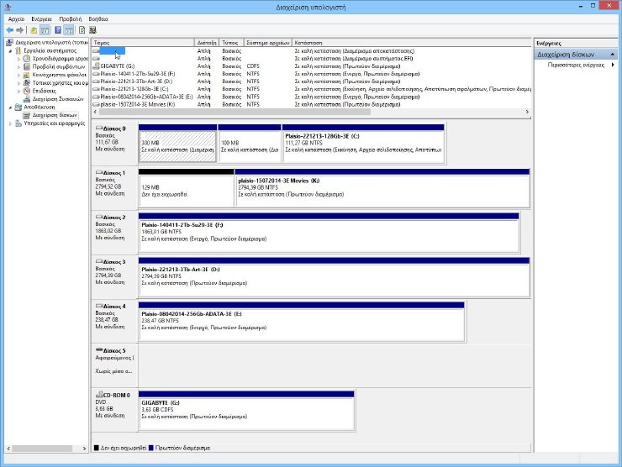Select the 300 MB recovery partition block
622x467 pixels.
point(177,144)
